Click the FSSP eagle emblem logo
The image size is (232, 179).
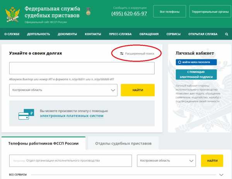click(13, 14)
